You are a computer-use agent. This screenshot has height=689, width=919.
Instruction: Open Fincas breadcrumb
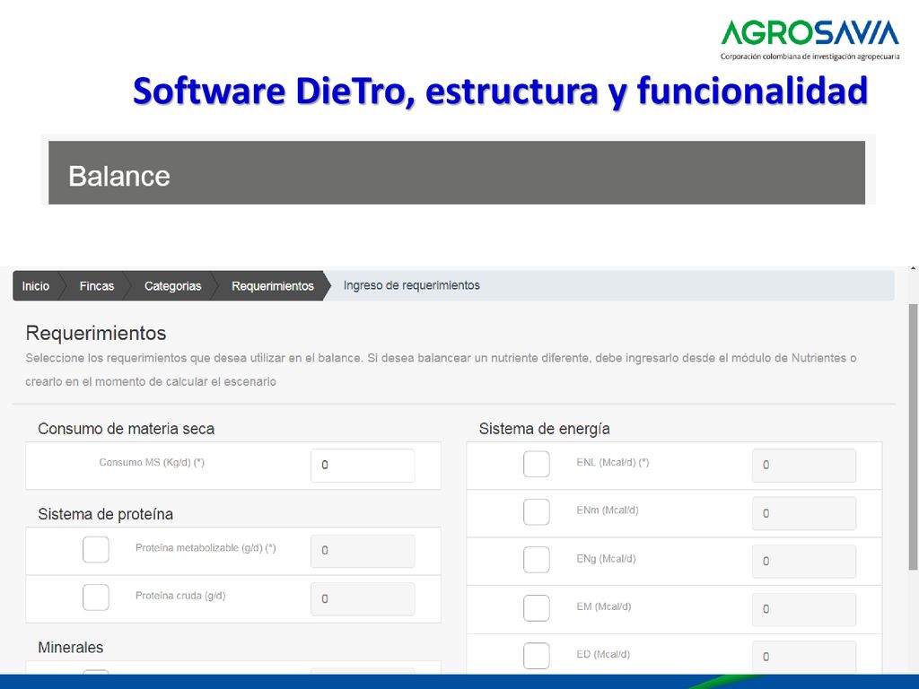(x=97, y=286)
